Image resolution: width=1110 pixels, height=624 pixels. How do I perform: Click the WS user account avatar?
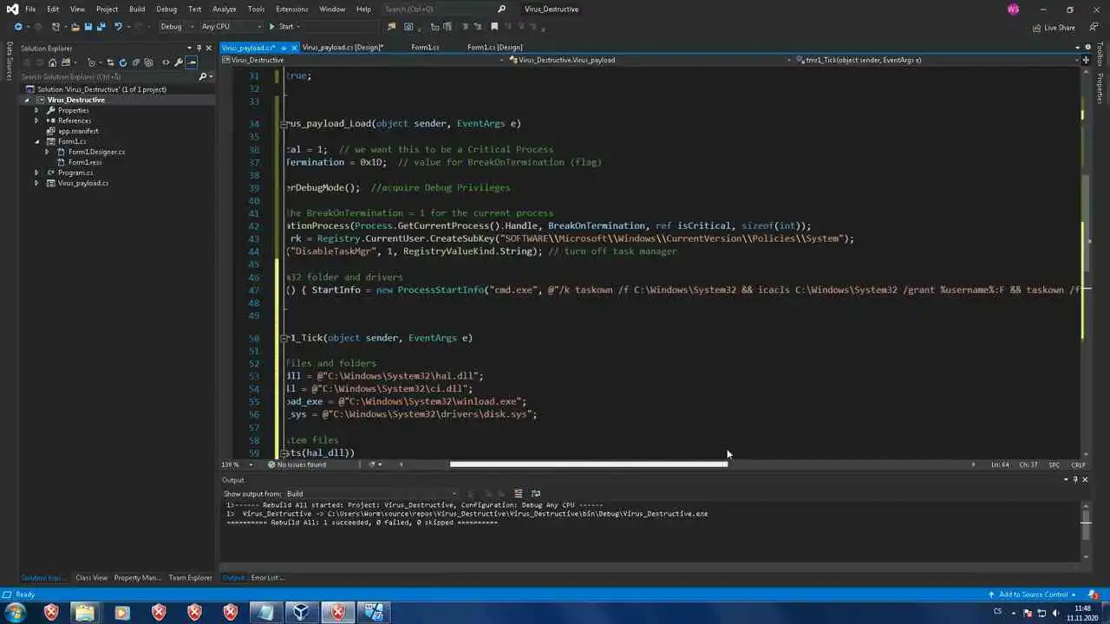coord(1014,10)
